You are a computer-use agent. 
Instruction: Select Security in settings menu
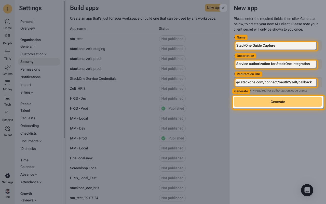39,62
